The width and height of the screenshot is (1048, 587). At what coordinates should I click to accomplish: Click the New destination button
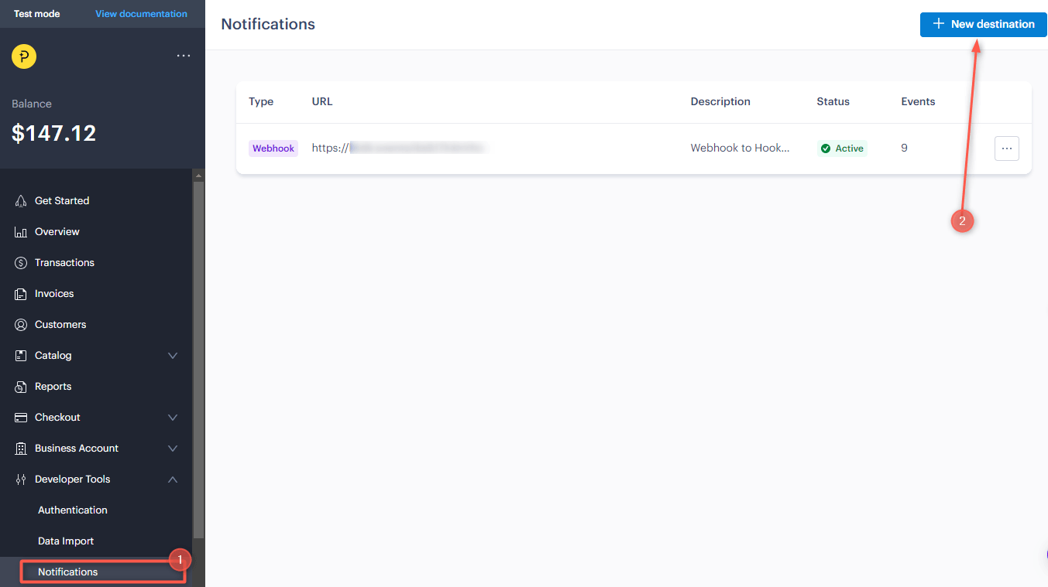pyautogui.click(x=983, y=24)
